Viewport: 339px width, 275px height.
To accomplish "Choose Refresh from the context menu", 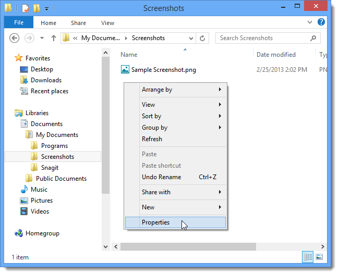I will pyautogui.click(x=175, y=139).
